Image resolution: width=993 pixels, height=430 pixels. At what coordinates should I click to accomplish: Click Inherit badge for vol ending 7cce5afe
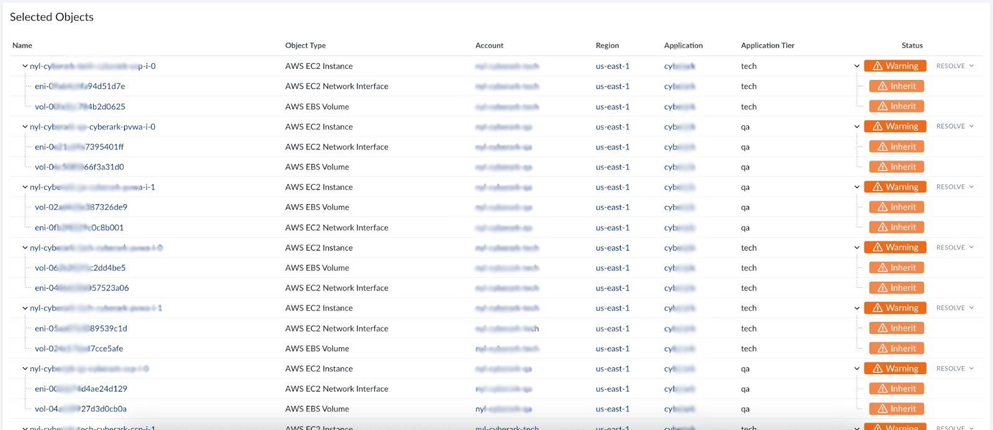point(897,348)
